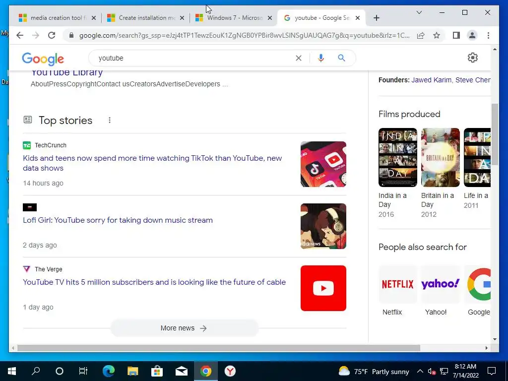Click the Google logo

(43, 59)
